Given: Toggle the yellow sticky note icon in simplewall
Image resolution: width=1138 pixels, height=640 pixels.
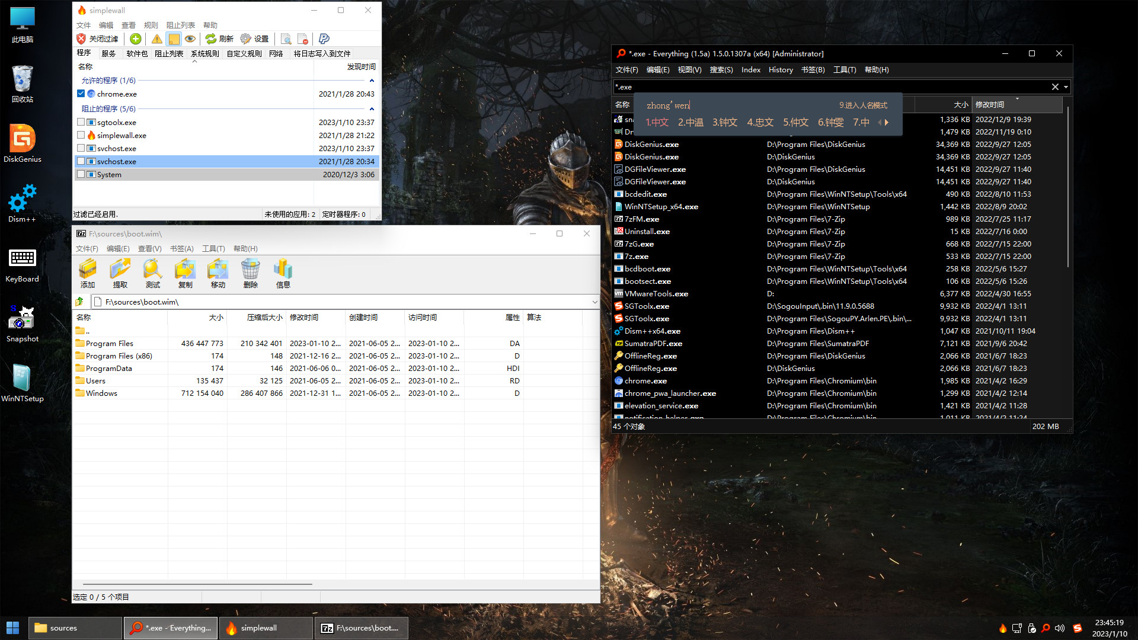Looking at the screenshot, I should [174, 39].
